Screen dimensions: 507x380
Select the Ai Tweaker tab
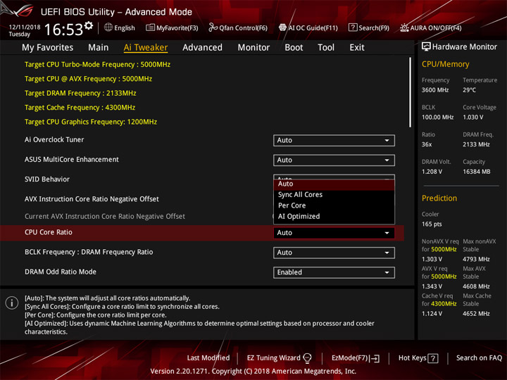click(x=146, y=48)
